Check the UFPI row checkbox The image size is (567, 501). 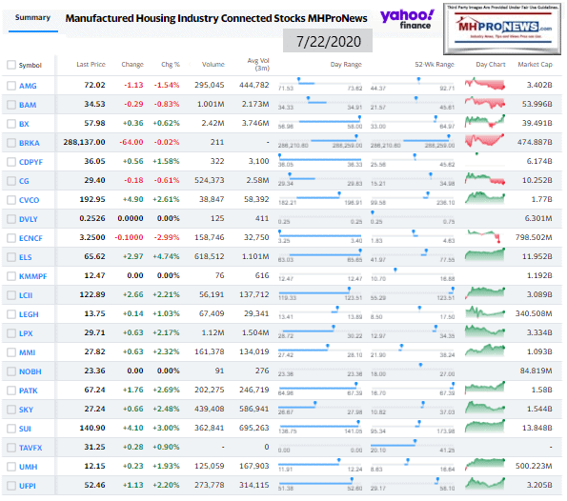(11, 486)
